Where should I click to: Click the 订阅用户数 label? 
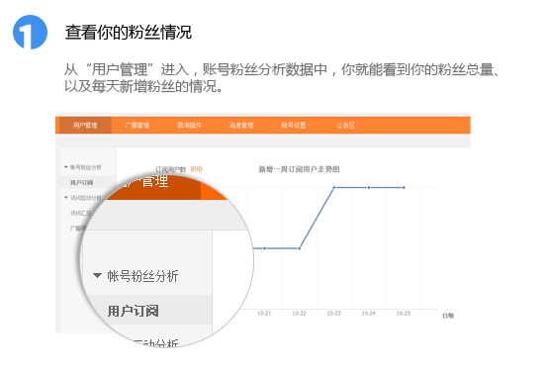(x=171, y=170)
